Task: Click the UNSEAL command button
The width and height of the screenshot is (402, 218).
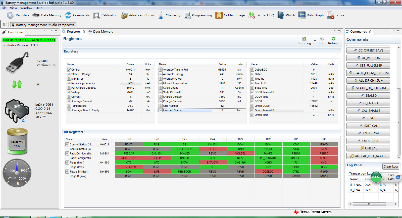Action: click(x=368, y=148)
